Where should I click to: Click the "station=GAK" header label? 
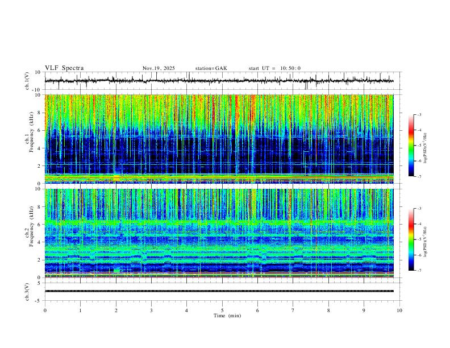211,68
